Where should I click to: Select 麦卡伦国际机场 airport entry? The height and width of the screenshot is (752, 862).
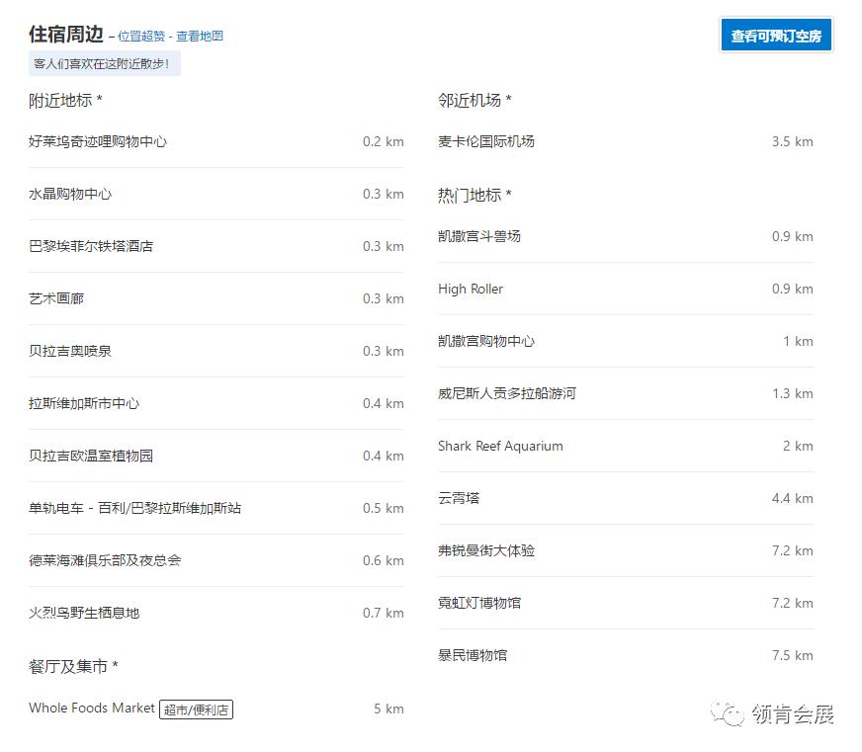point(486,141)
